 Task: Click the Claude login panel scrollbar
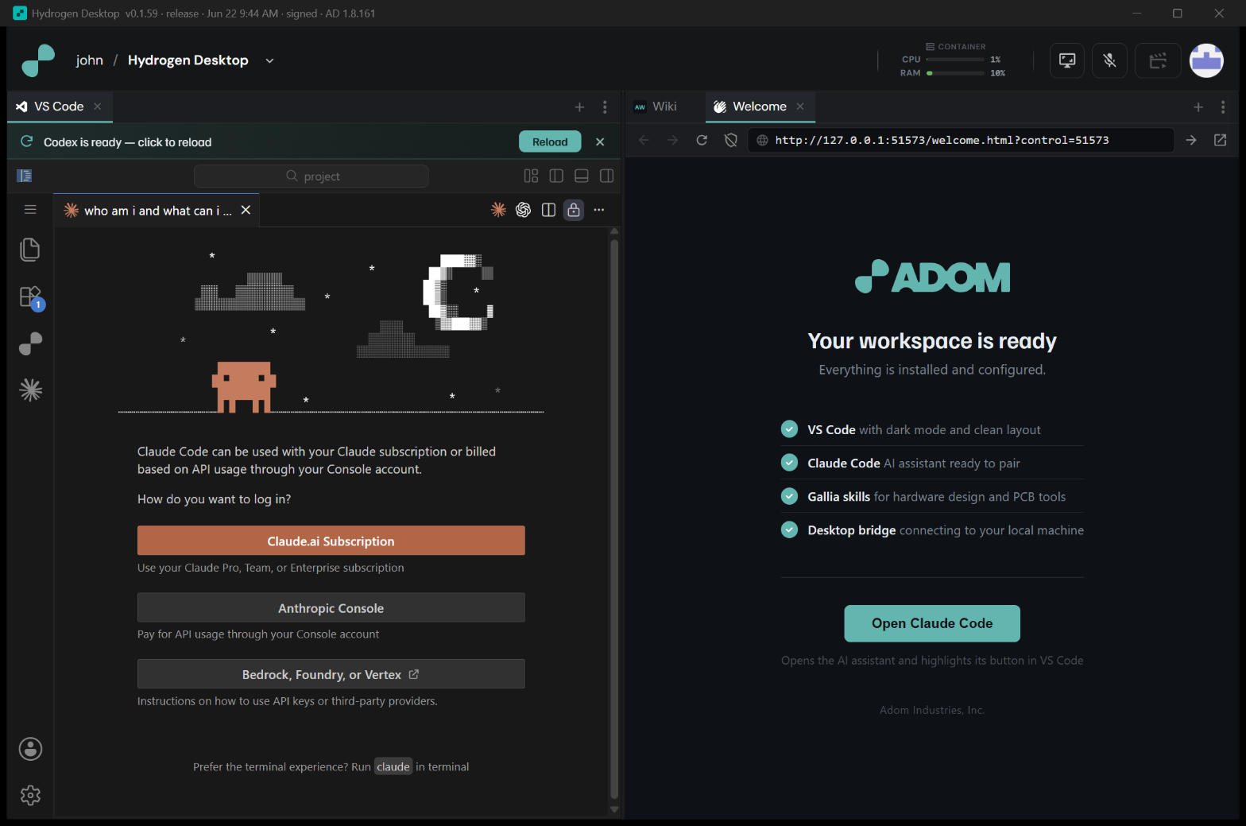point(613,518)
